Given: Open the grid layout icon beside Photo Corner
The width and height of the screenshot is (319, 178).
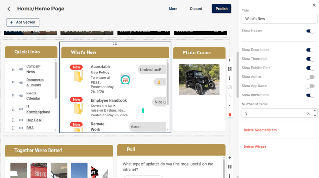Looking at the screenshot, I should (x=229, y=69).
